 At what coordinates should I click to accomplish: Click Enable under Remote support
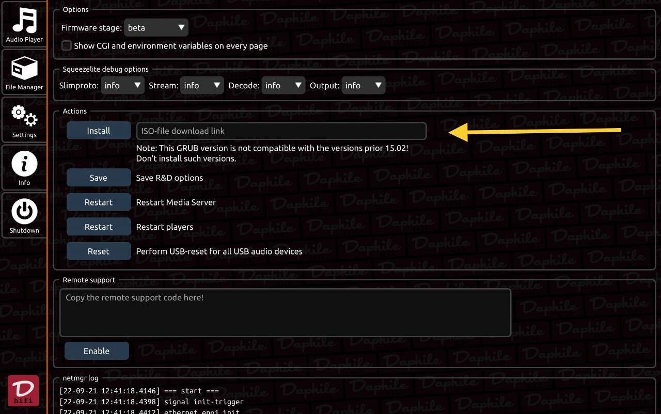[97, 351]
